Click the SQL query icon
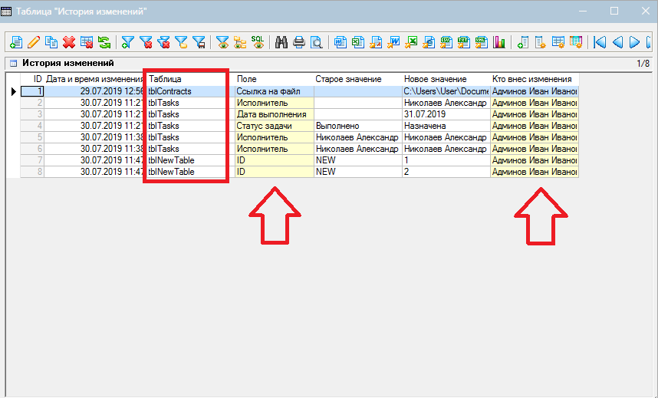Screen dimensions: 658x398 coord(258,42)
